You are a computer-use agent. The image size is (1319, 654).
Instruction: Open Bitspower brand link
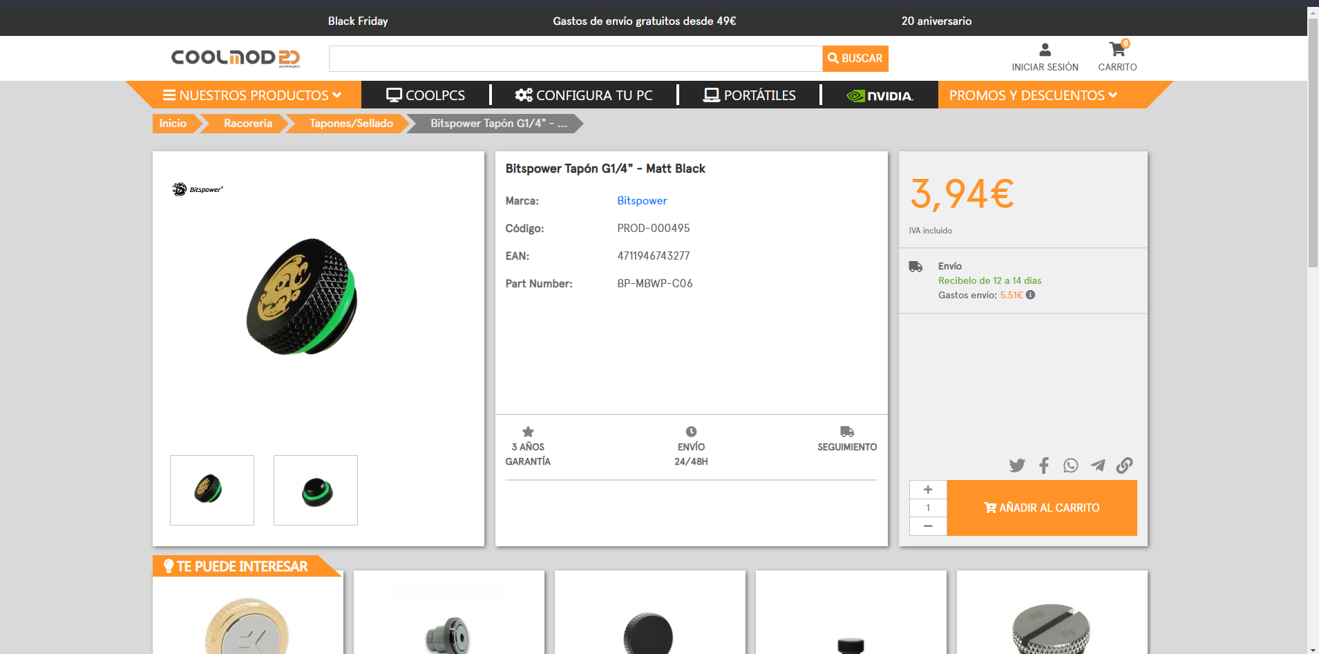(642, 201)
